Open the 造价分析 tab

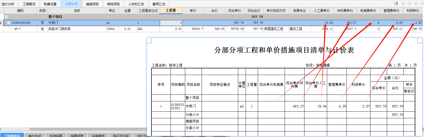[8, 4]
